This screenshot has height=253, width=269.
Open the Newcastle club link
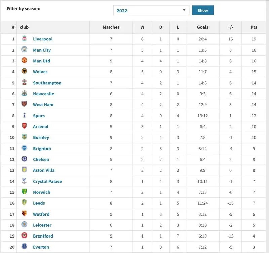click(43, 94)
